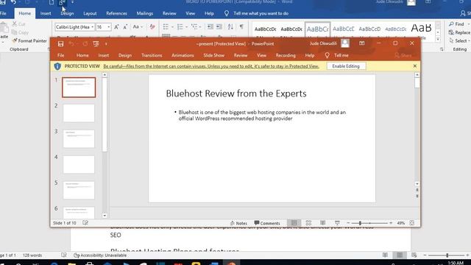Screen dimensions: 471x265
Task: Click Word's zoom slider
Action: pyautogui.click(x=447, y=255)
